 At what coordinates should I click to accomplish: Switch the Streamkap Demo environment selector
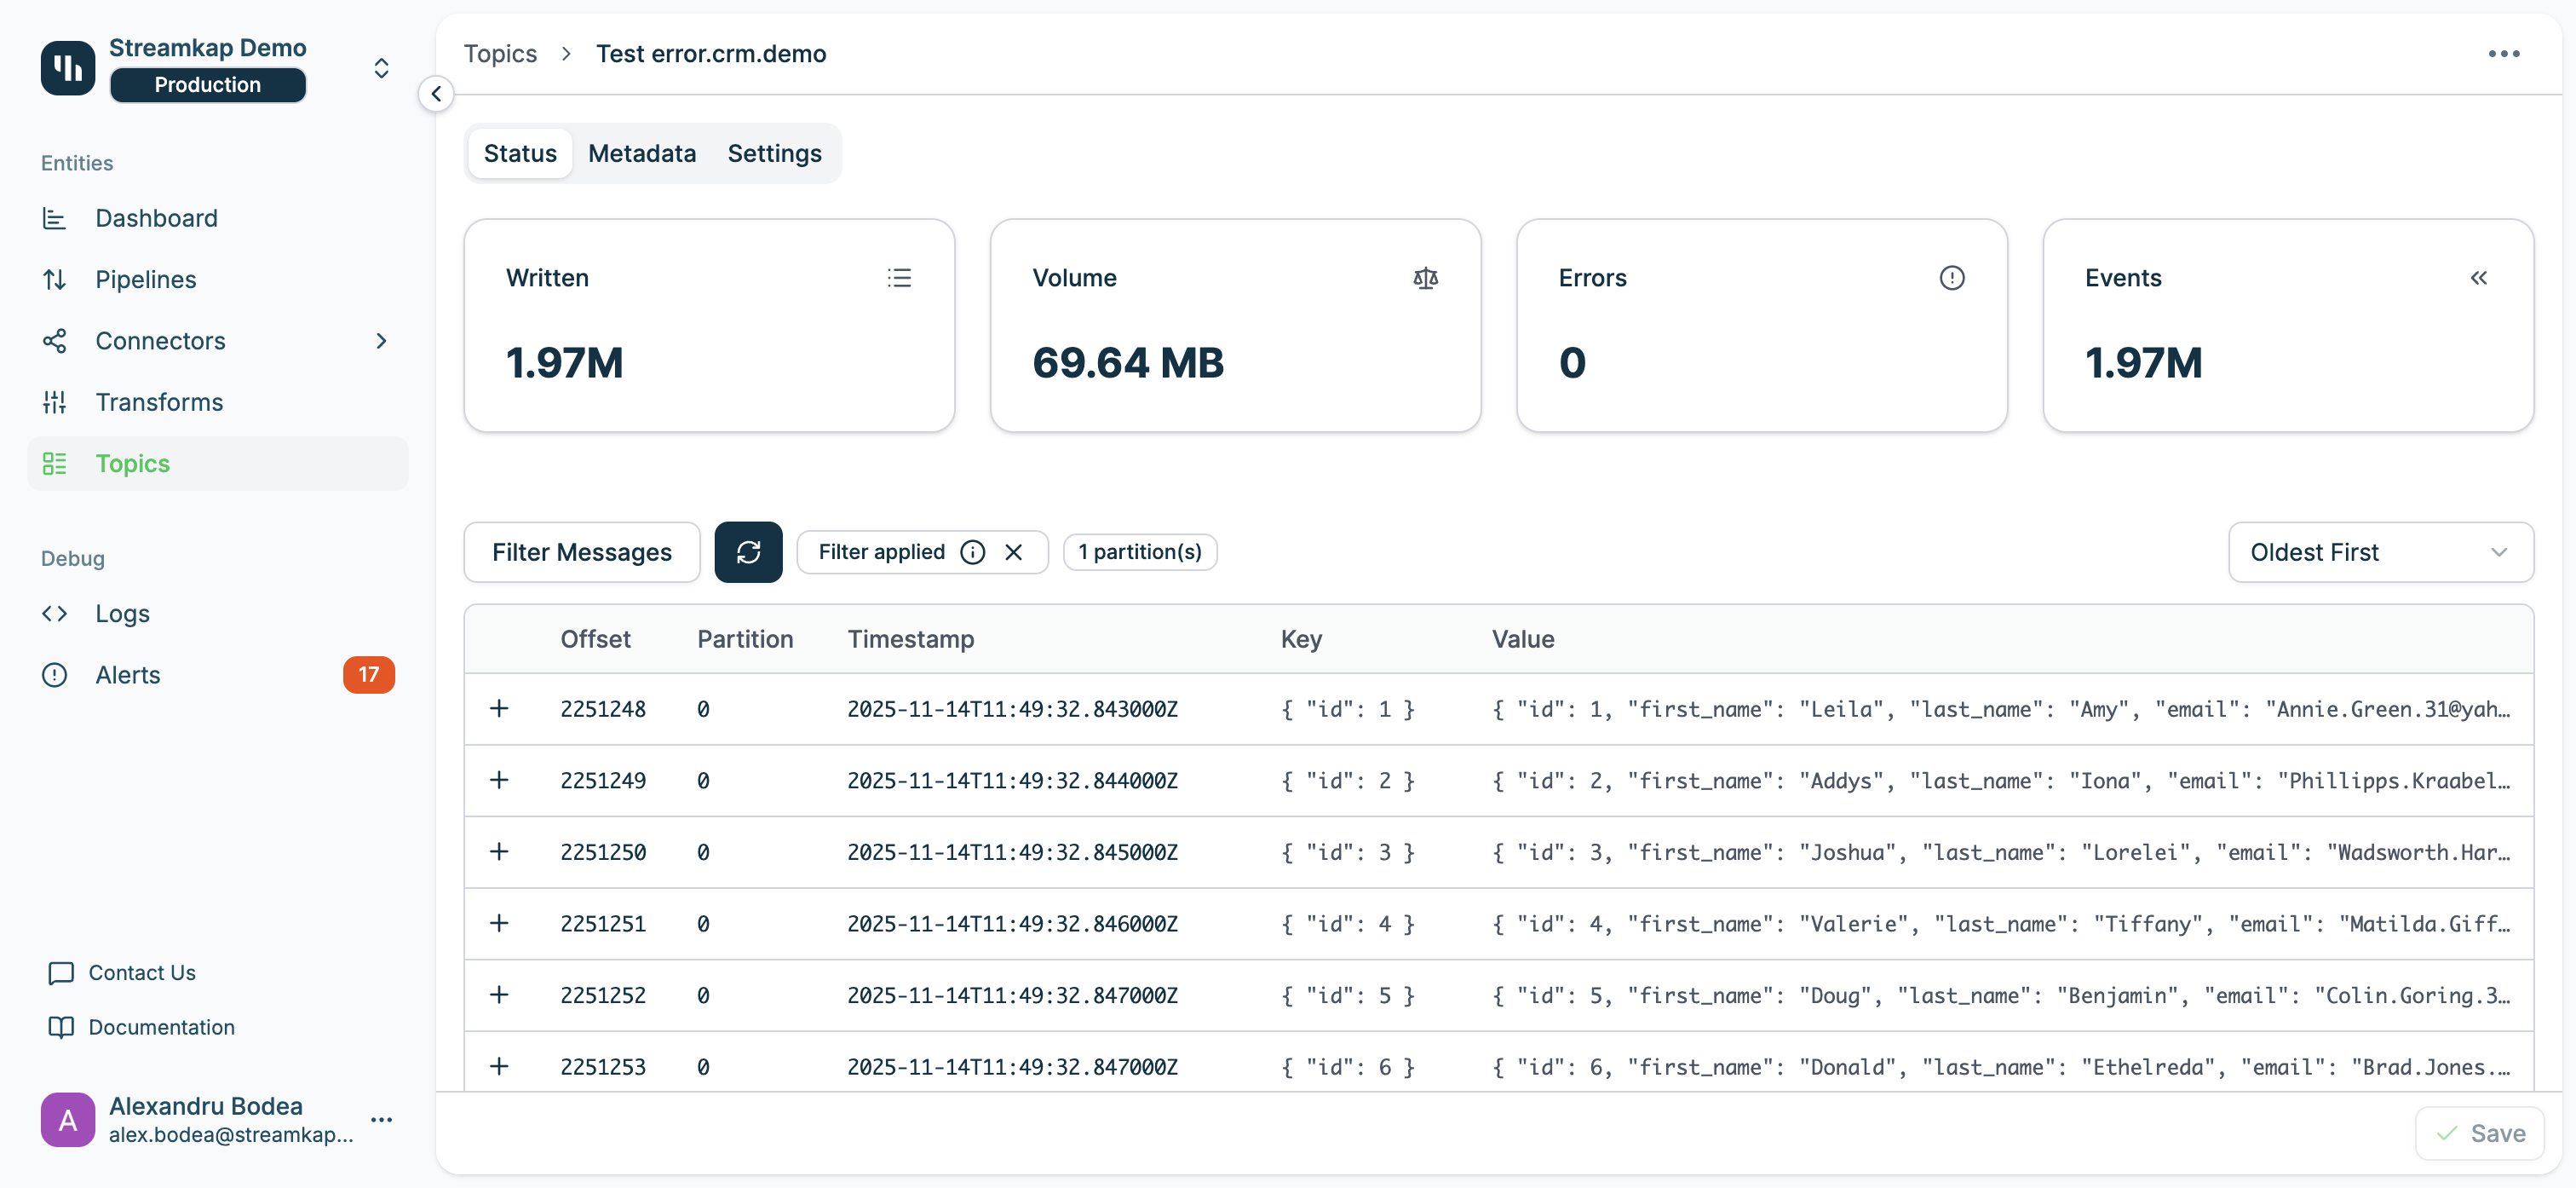(x=381, y=67)
